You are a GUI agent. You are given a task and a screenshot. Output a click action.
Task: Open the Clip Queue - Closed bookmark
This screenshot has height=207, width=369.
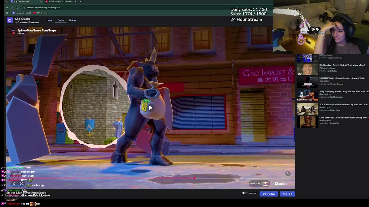pos(22,13)
